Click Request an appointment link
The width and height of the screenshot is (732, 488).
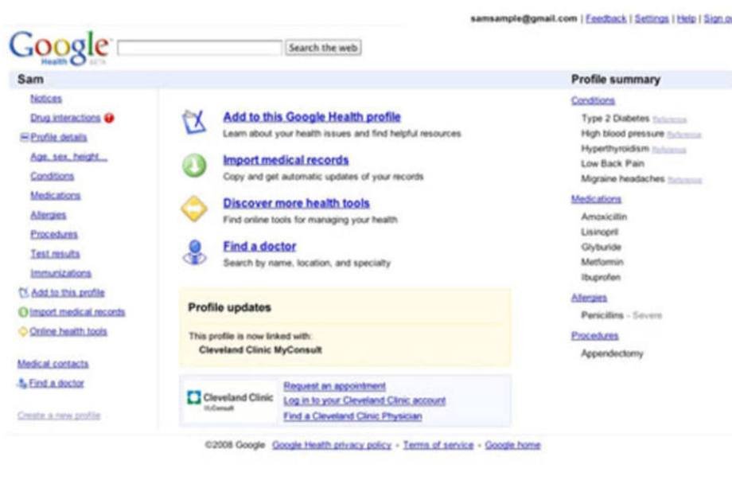[334, 386]
